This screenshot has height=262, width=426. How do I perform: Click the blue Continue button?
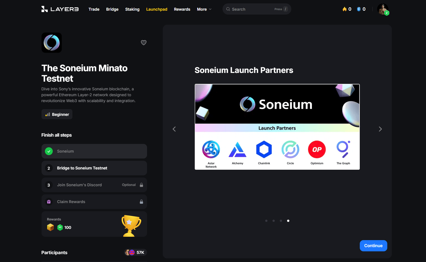(374, 246)
